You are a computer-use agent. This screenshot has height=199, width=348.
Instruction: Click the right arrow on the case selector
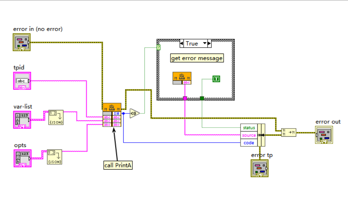point(209,44)
